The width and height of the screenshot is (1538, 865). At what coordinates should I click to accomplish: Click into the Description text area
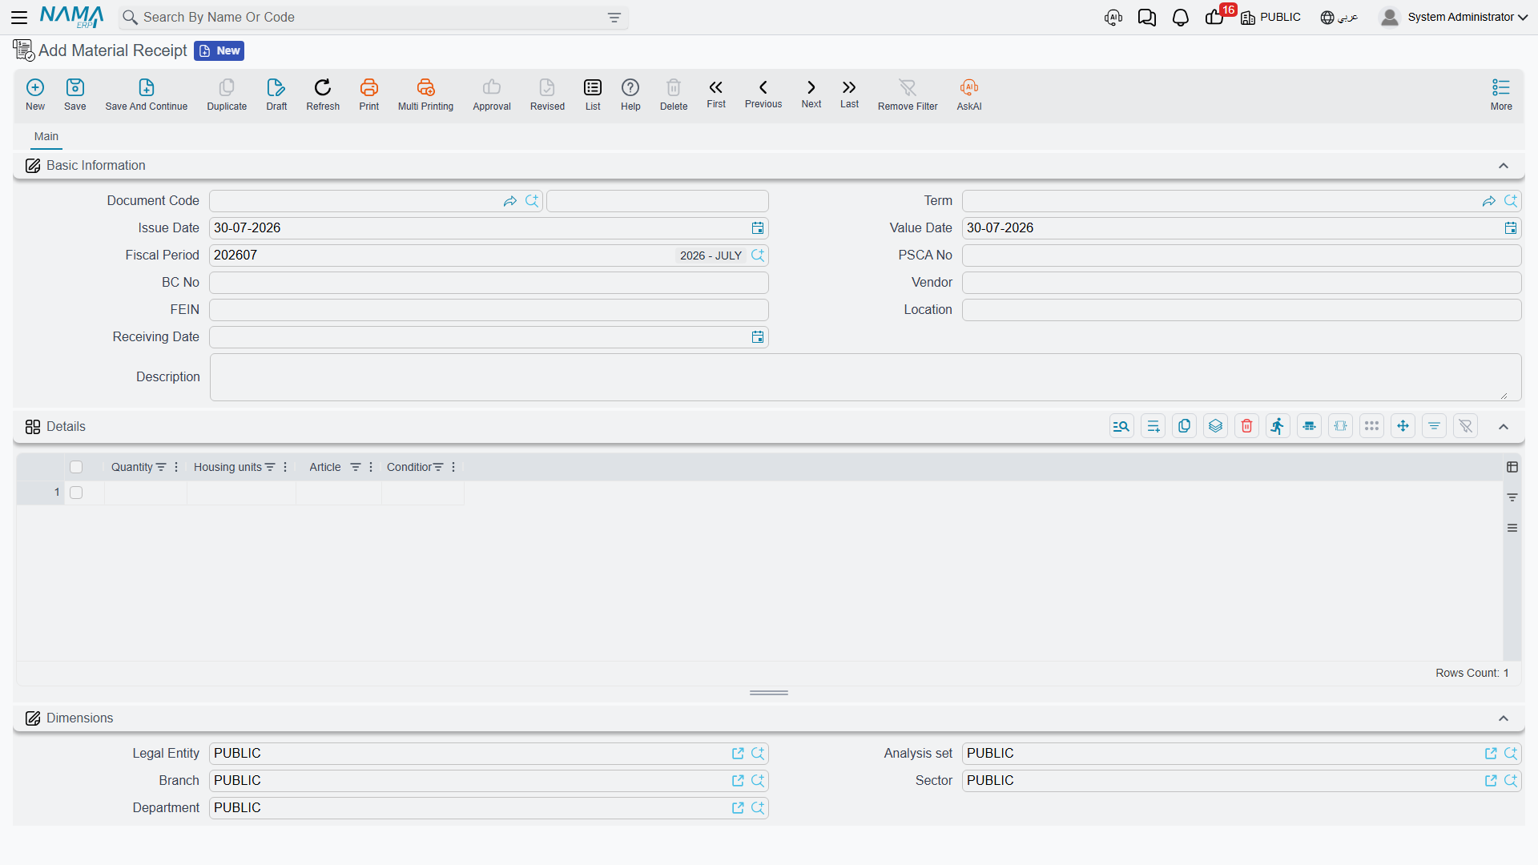[865, 377]
